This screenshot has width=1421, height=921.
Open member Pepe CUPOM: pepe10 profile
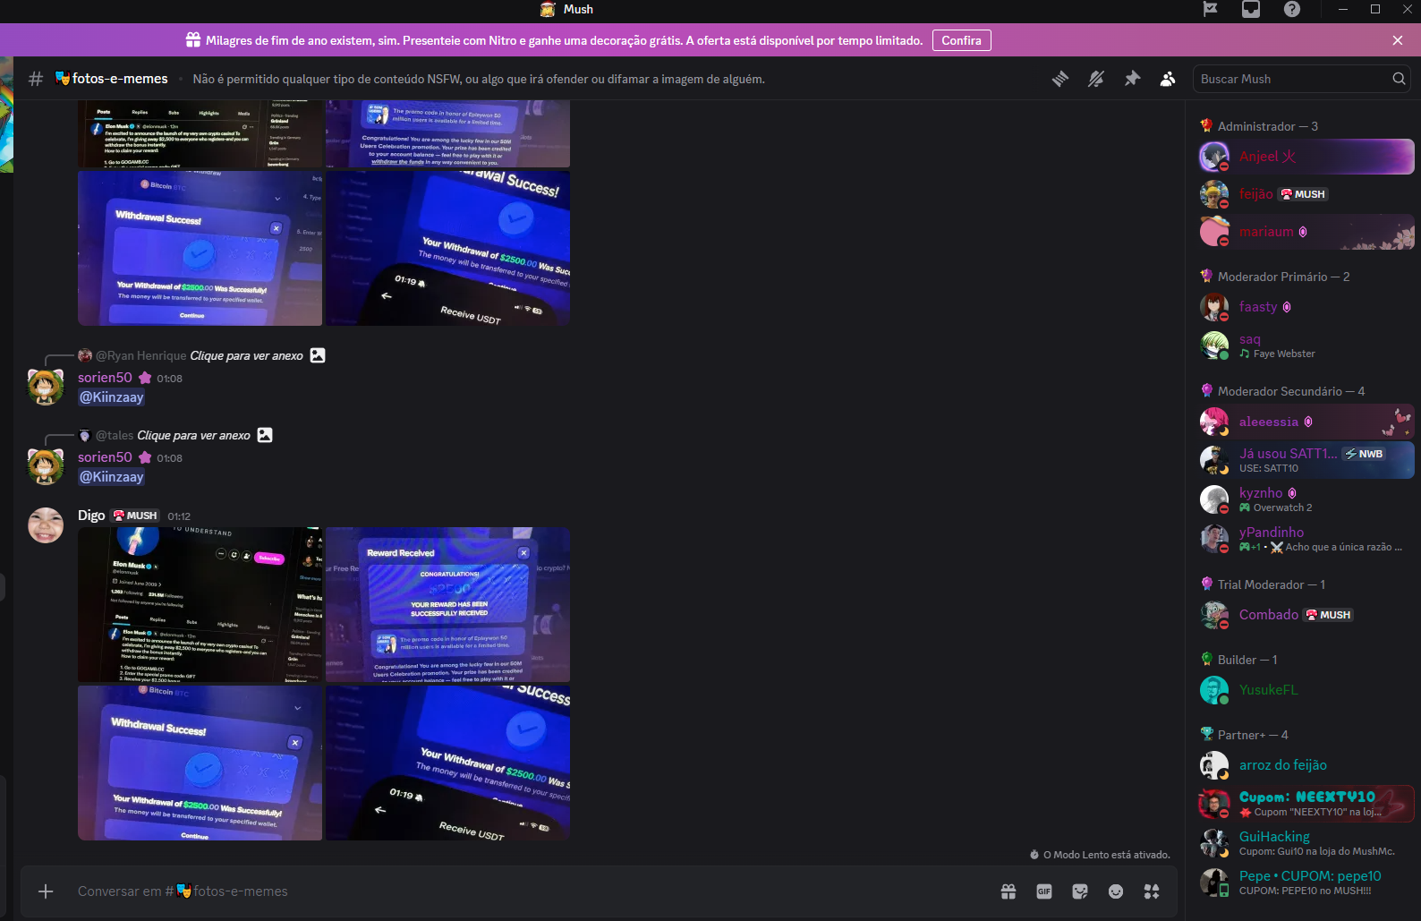(x=1306, y=883)
